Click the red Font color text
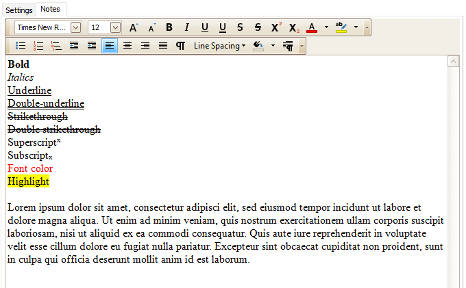 click(x=30, y=168)
